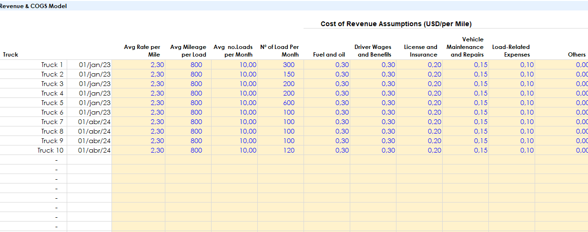Screen dimensions: 588x232
Task: Click Truck 2's load count of 150
Action: (288, 74)
